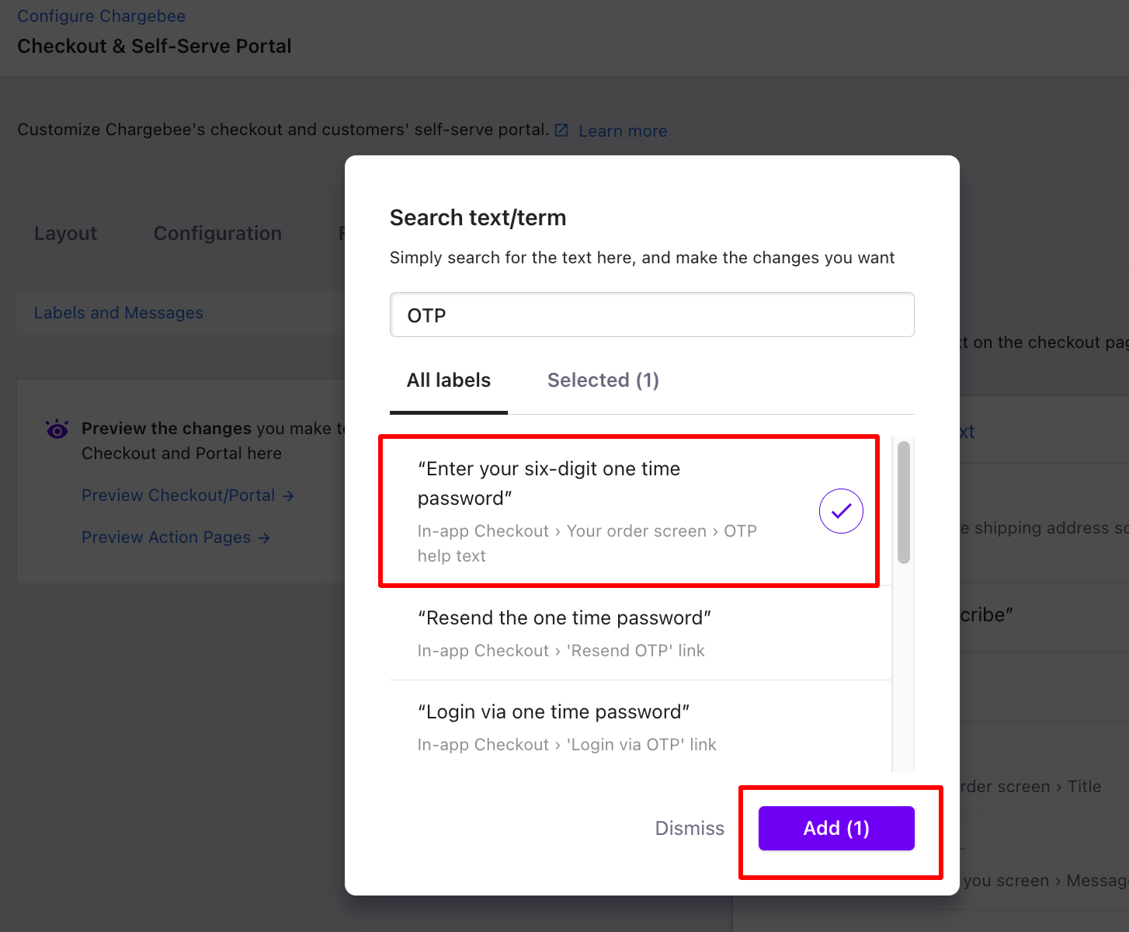The height and width of the screenshot is (932, 1129).
Task: Click the labels list scrollbar thumb
Action: click(904, 503)
